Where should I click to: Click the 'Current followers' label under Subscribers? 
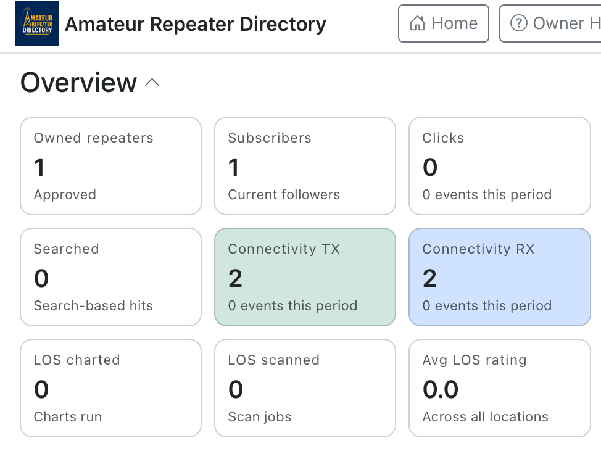(x=284, y=195)
